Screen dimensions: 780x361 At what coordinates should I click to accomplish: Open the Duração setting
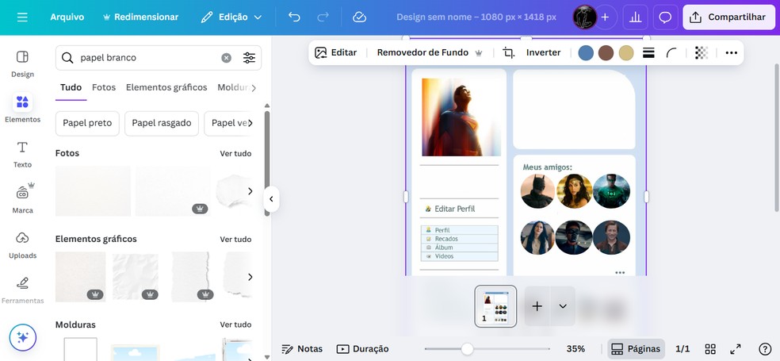[362, 349]
